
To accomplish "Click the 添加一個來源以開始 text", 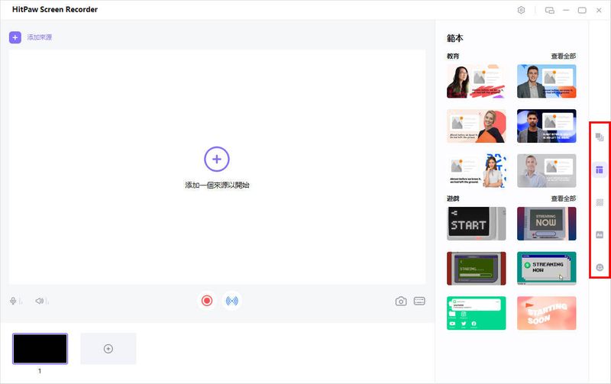I will [217, 185].
